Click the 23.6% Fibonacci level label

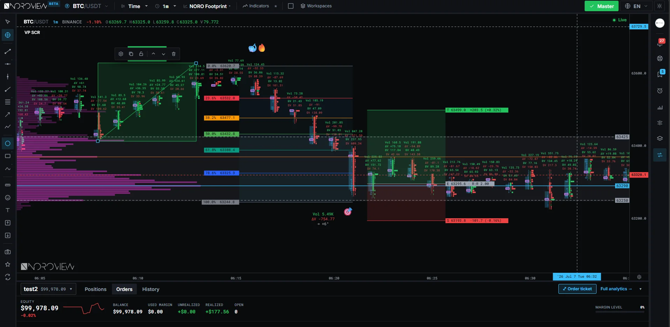[x=221, y=98]
